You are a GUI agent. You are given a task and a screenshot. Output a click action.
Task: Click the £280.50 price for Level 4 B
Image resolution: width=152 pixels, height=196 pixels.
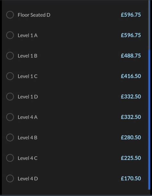[131, 137]
